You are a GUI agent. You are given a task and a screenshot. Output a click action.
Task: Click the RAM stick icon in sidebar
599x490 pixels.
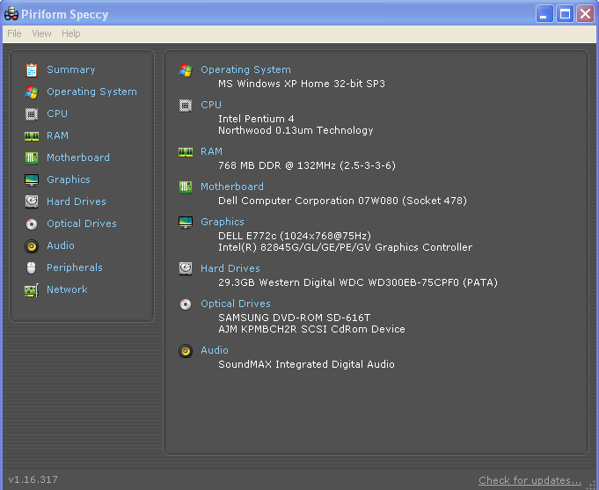(32, 136)
